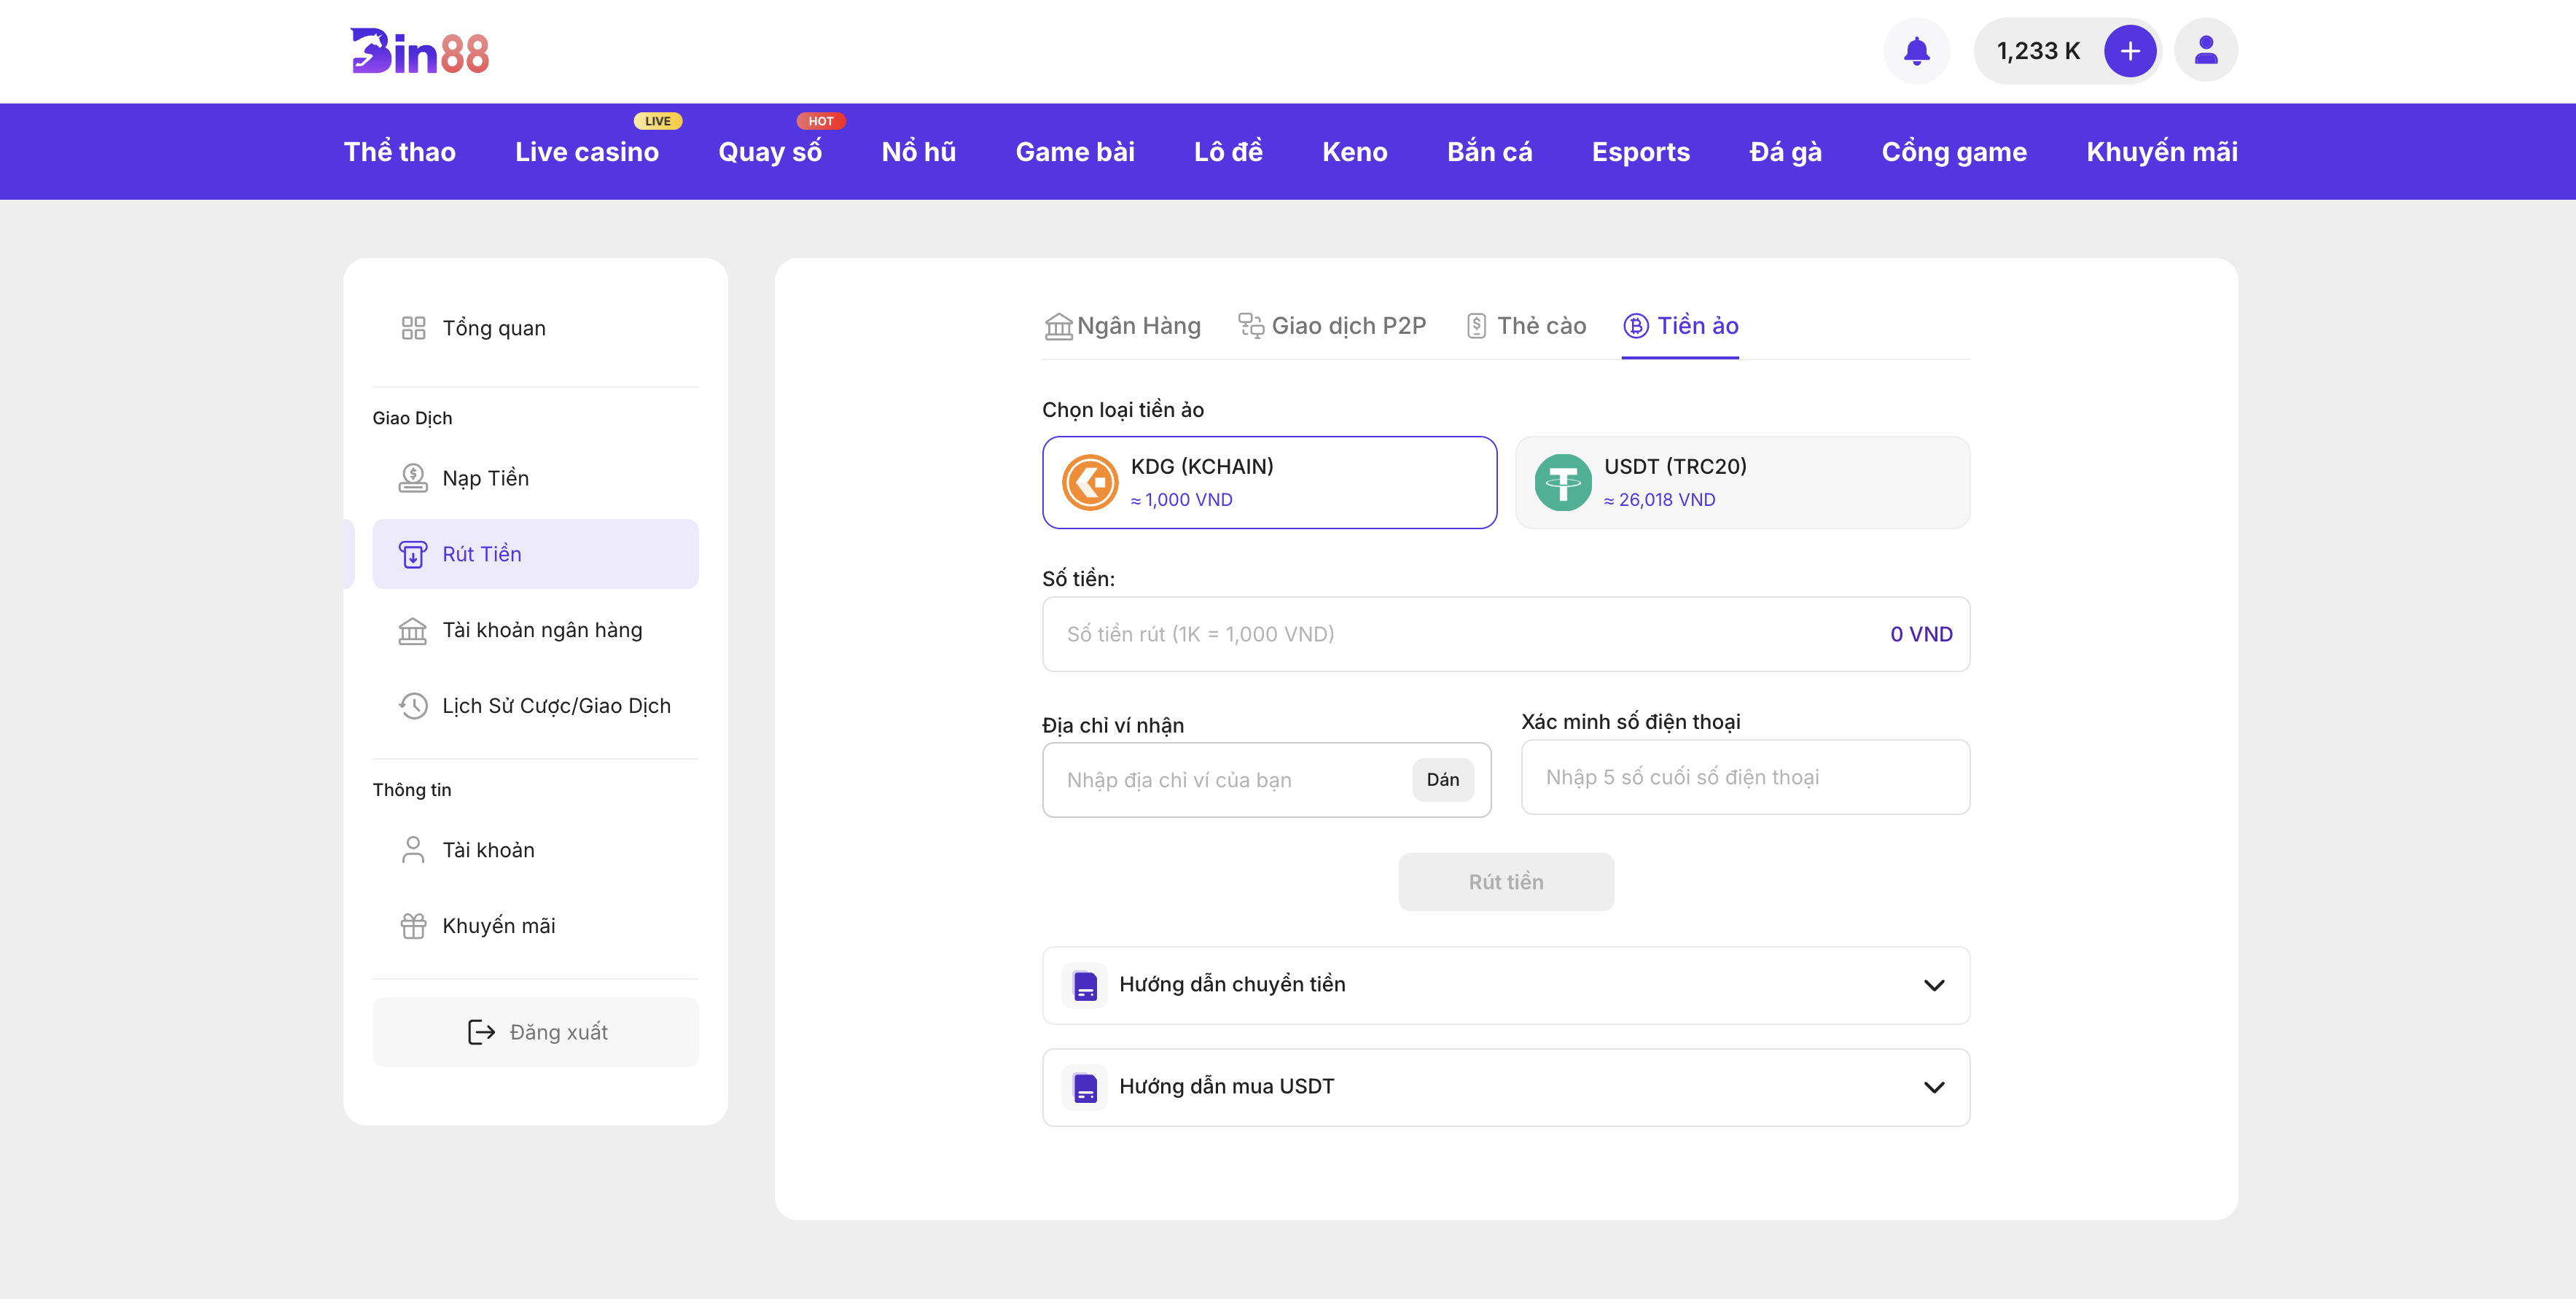The width and height of the screenshot is (2576, 1299).
Task: Click the Tổng quan grid icon
Action: (413, 328)
